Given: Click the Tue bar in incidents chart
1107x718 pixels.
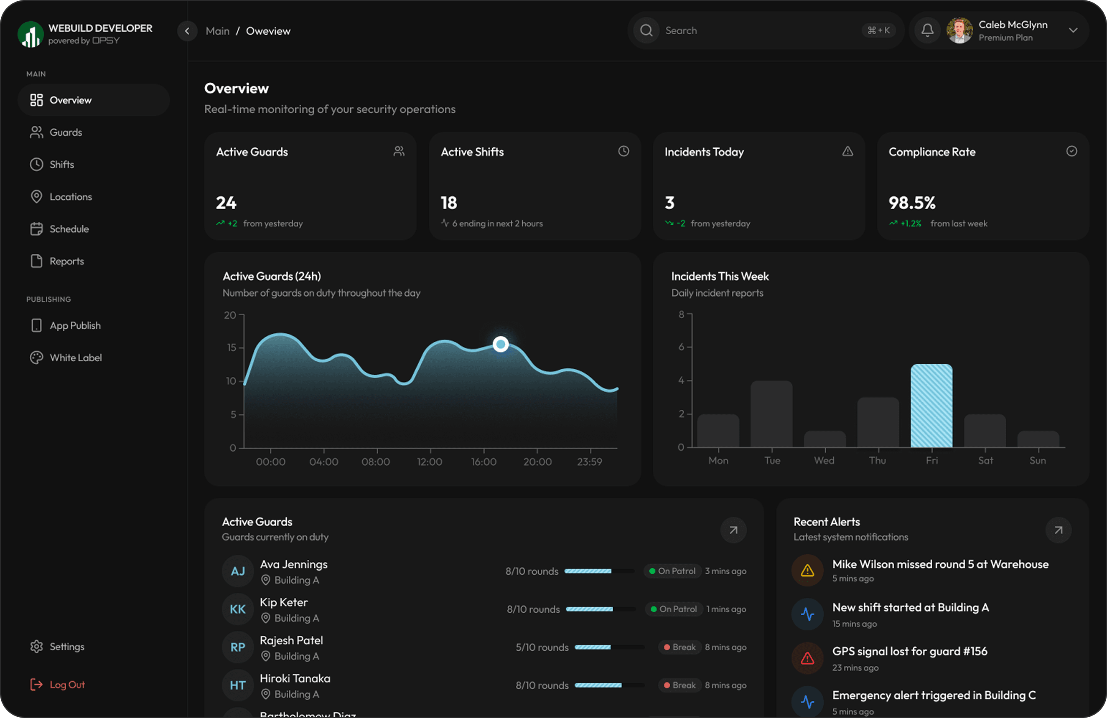Looking at the screenshot, I should pyautogui.click(x=772, y=414).
